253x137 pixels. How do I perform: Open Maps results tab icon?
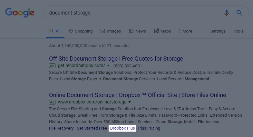(x=156, y=31)
